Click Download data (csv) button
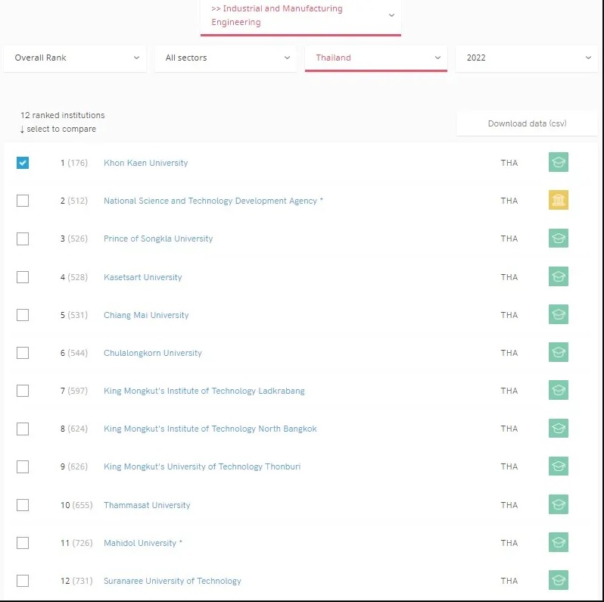The height and width of the screenshot is (602, 604). tap(527, 123)
